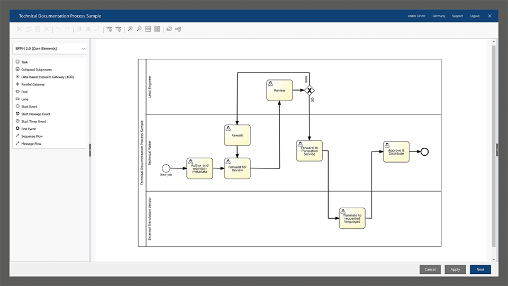This screenshot has height=286, width=508.
Task: Click the rightmost connected-nodes toolbar icon
Action: coord(178,29)
